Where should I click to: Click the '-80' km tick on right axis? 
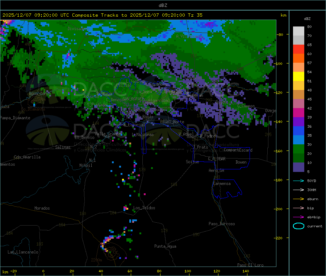click(280, 34)
